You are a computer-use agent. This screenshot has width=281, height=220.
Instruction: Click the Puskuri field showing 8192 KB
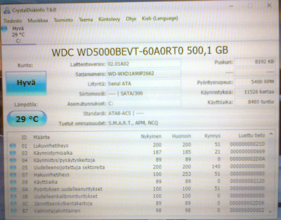click(x=255, y=62)
